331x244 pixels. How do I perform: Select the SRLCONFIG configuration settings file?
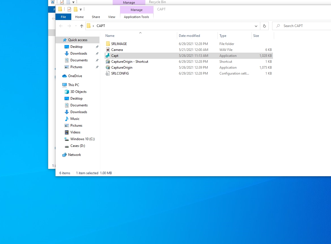(120, 73)
